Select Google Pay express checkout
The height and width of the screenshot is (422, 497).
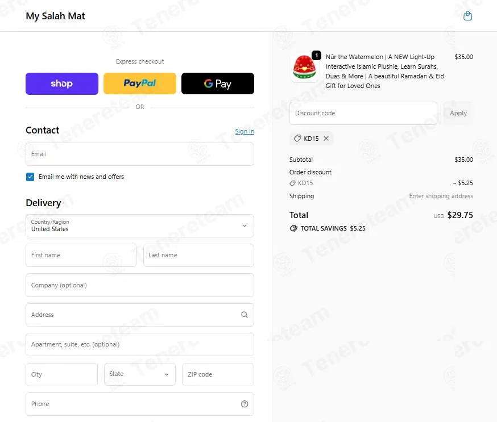(x=218, y=83)
